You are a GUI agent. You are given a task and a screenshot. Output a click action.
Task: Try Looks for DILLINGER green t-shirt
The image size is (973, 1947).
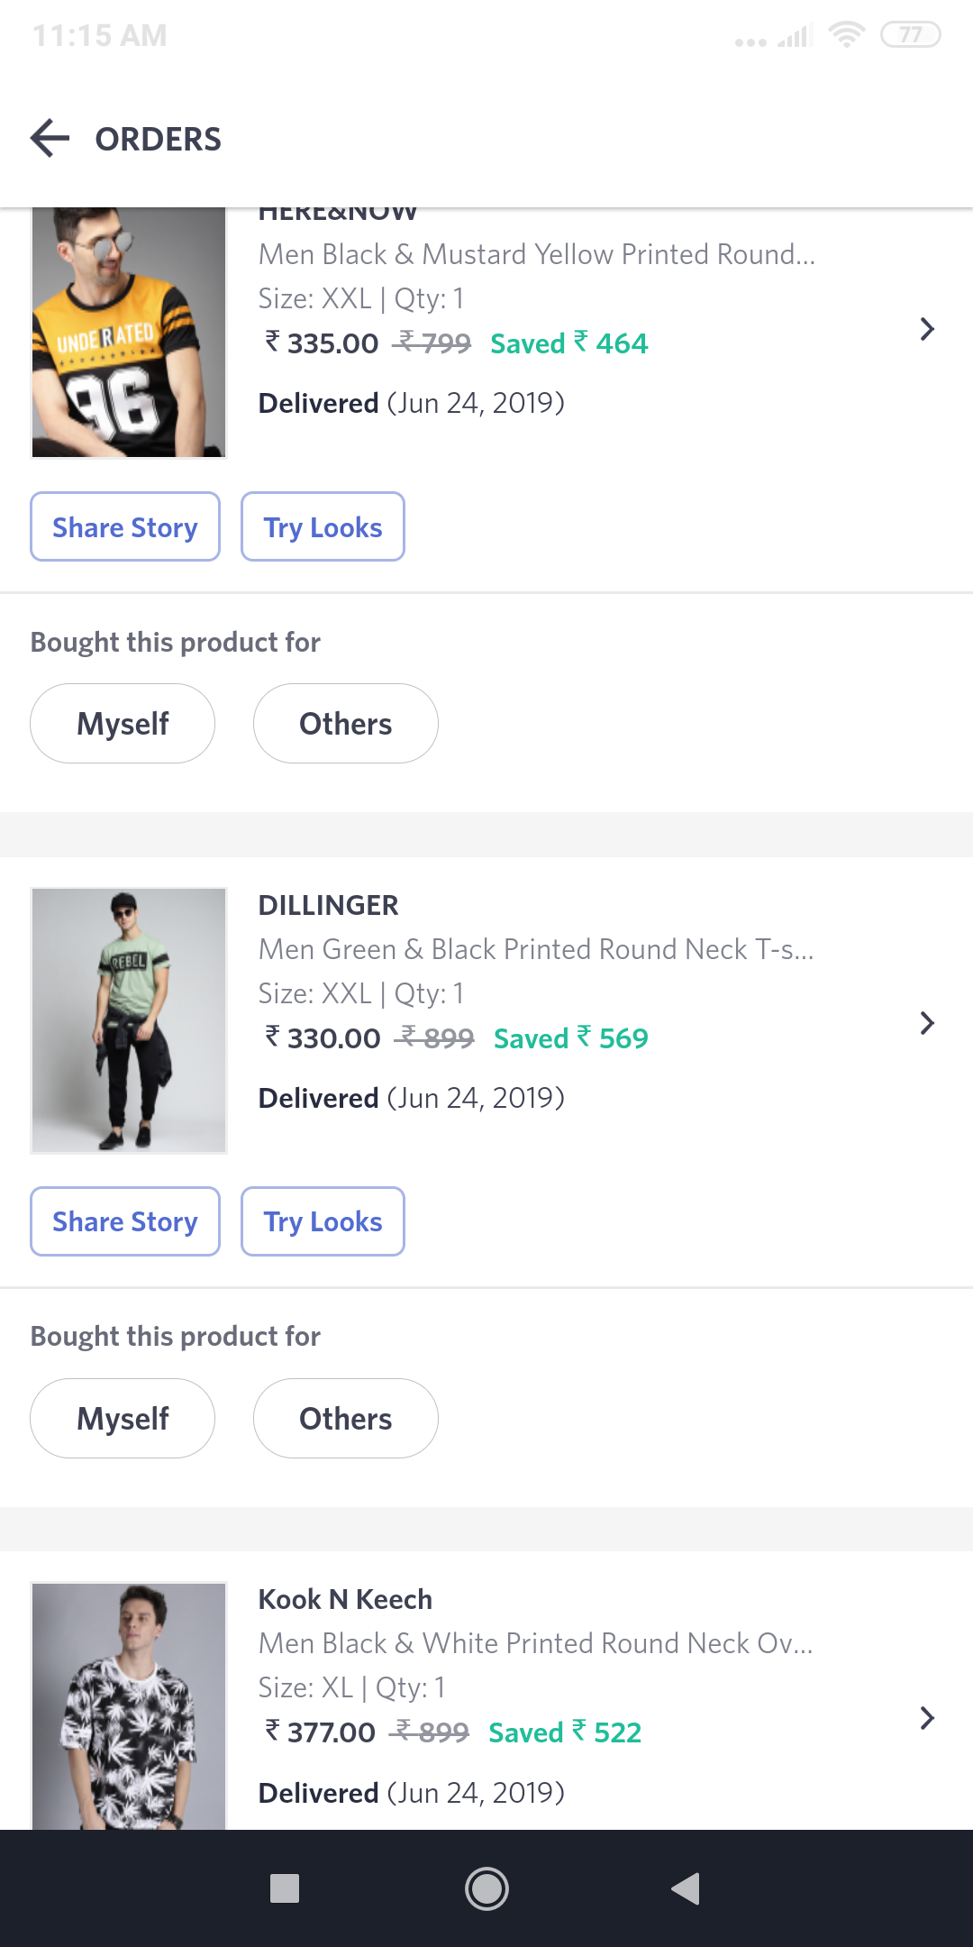click(323, 1221)
